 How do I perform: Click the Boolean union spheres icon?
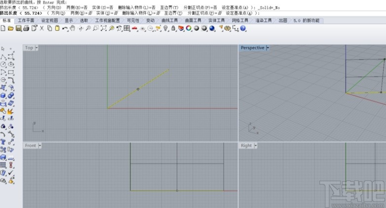11,96
